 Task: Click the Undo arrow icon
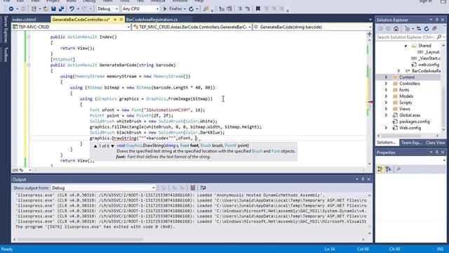click(72, 9)
